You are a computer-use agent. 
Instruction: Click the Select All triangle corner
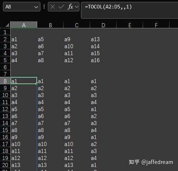[x=7, y=25]
